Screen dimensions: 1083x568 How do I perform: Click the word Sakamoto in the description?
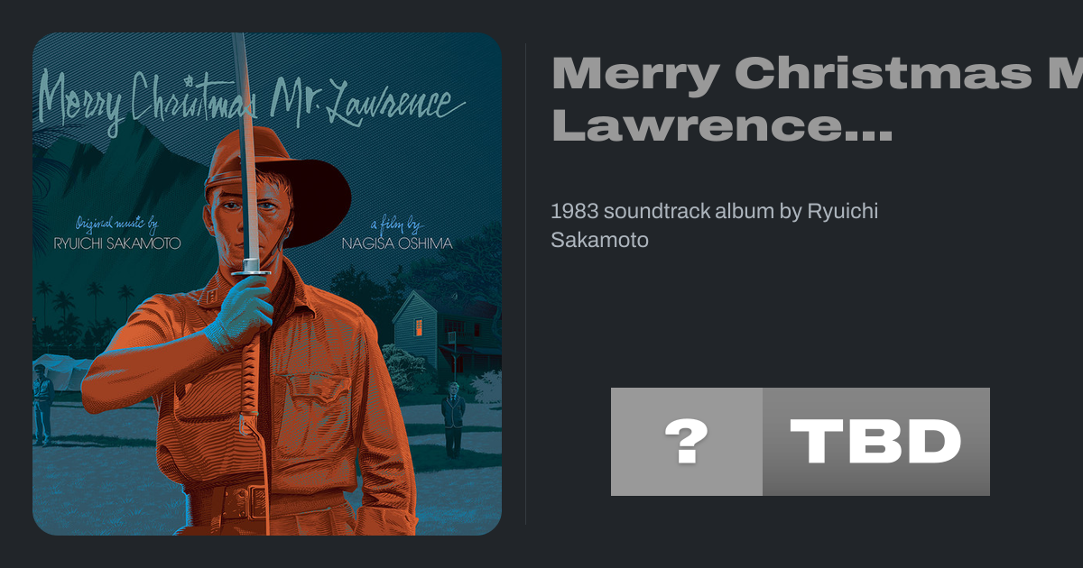(599, 241)
